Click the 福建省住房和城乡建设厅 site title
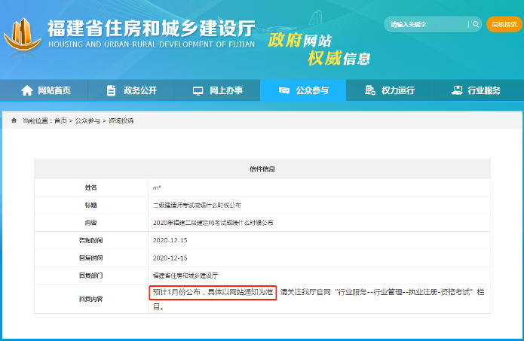Viewport: 524px width, 341px height. pyautogui.click(x=152, y=29)
